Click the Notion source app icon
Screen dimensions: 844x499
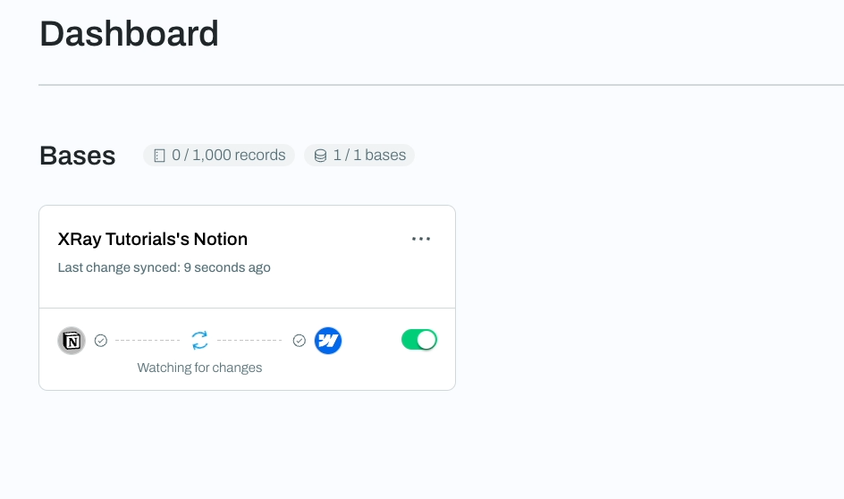coord(72,341)
